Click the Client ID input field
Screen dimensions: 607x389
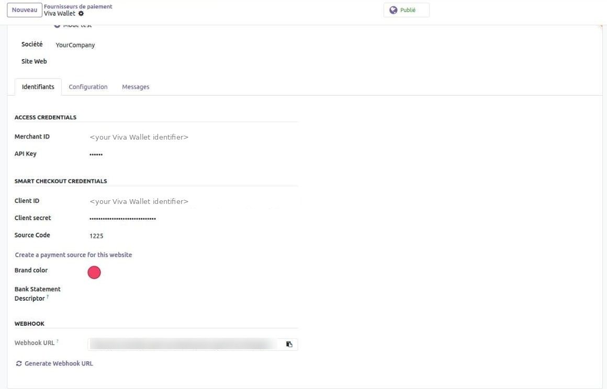click(x=193, y=201)
